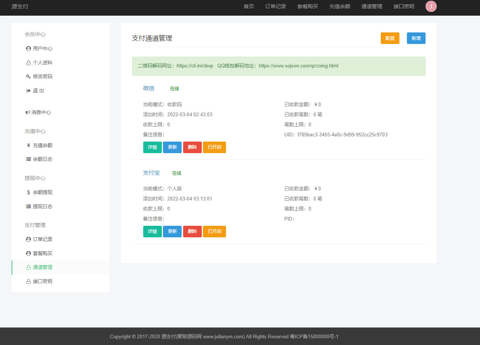Toggle the 已开启 switch for 支付宝 channel
The width and height of the screenshot is (480, 345).
[x=214, y=231]
